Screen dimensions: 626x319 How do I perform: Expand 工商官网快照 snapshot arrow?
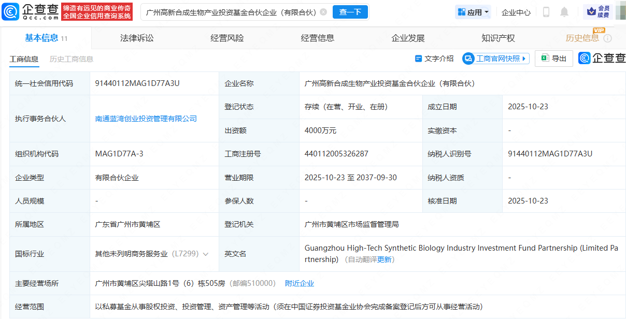pos(524,59)
